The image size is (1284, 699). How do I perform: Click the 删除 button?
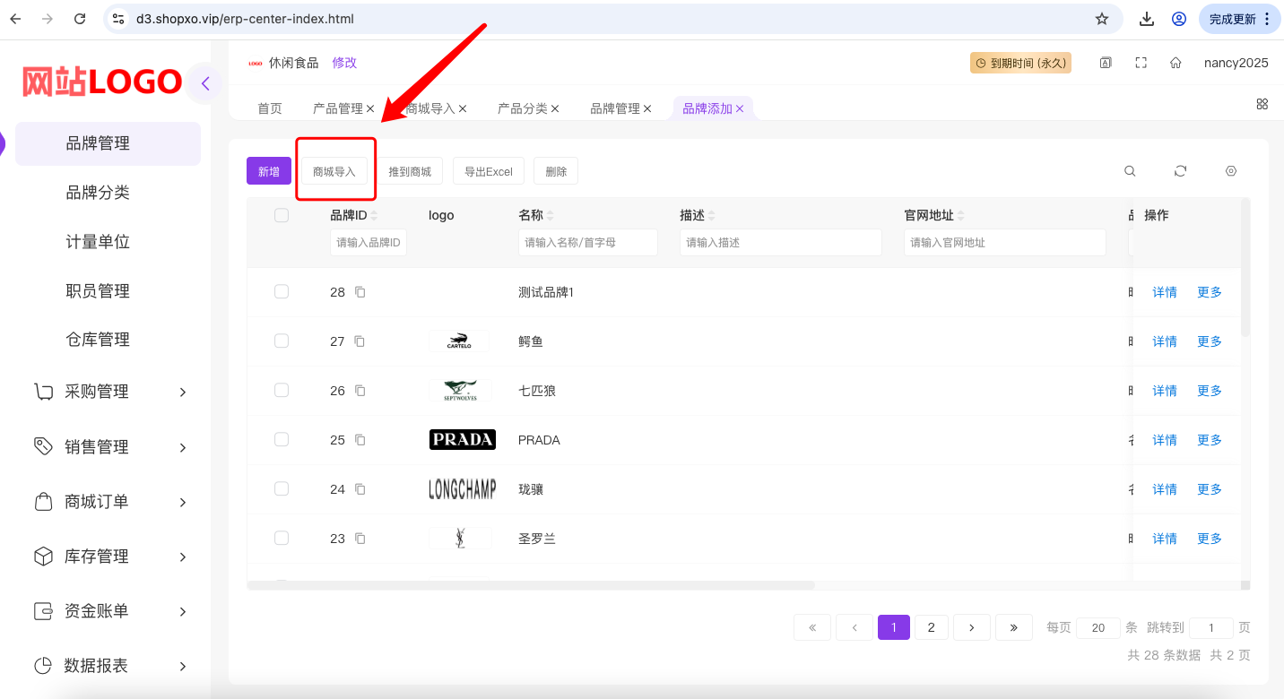point(556,171)
